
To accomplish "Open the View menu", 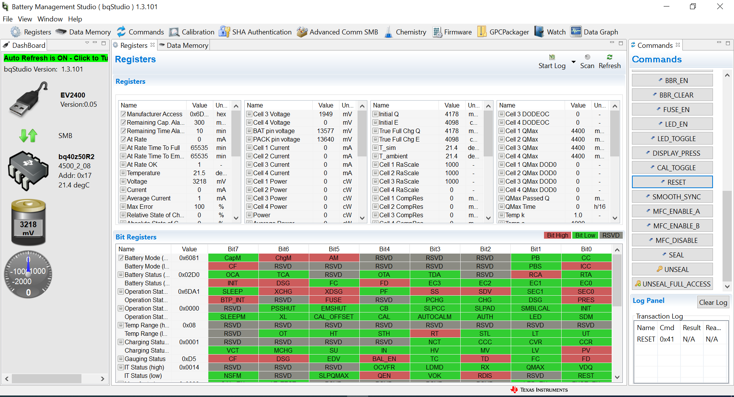I will 25,19.
